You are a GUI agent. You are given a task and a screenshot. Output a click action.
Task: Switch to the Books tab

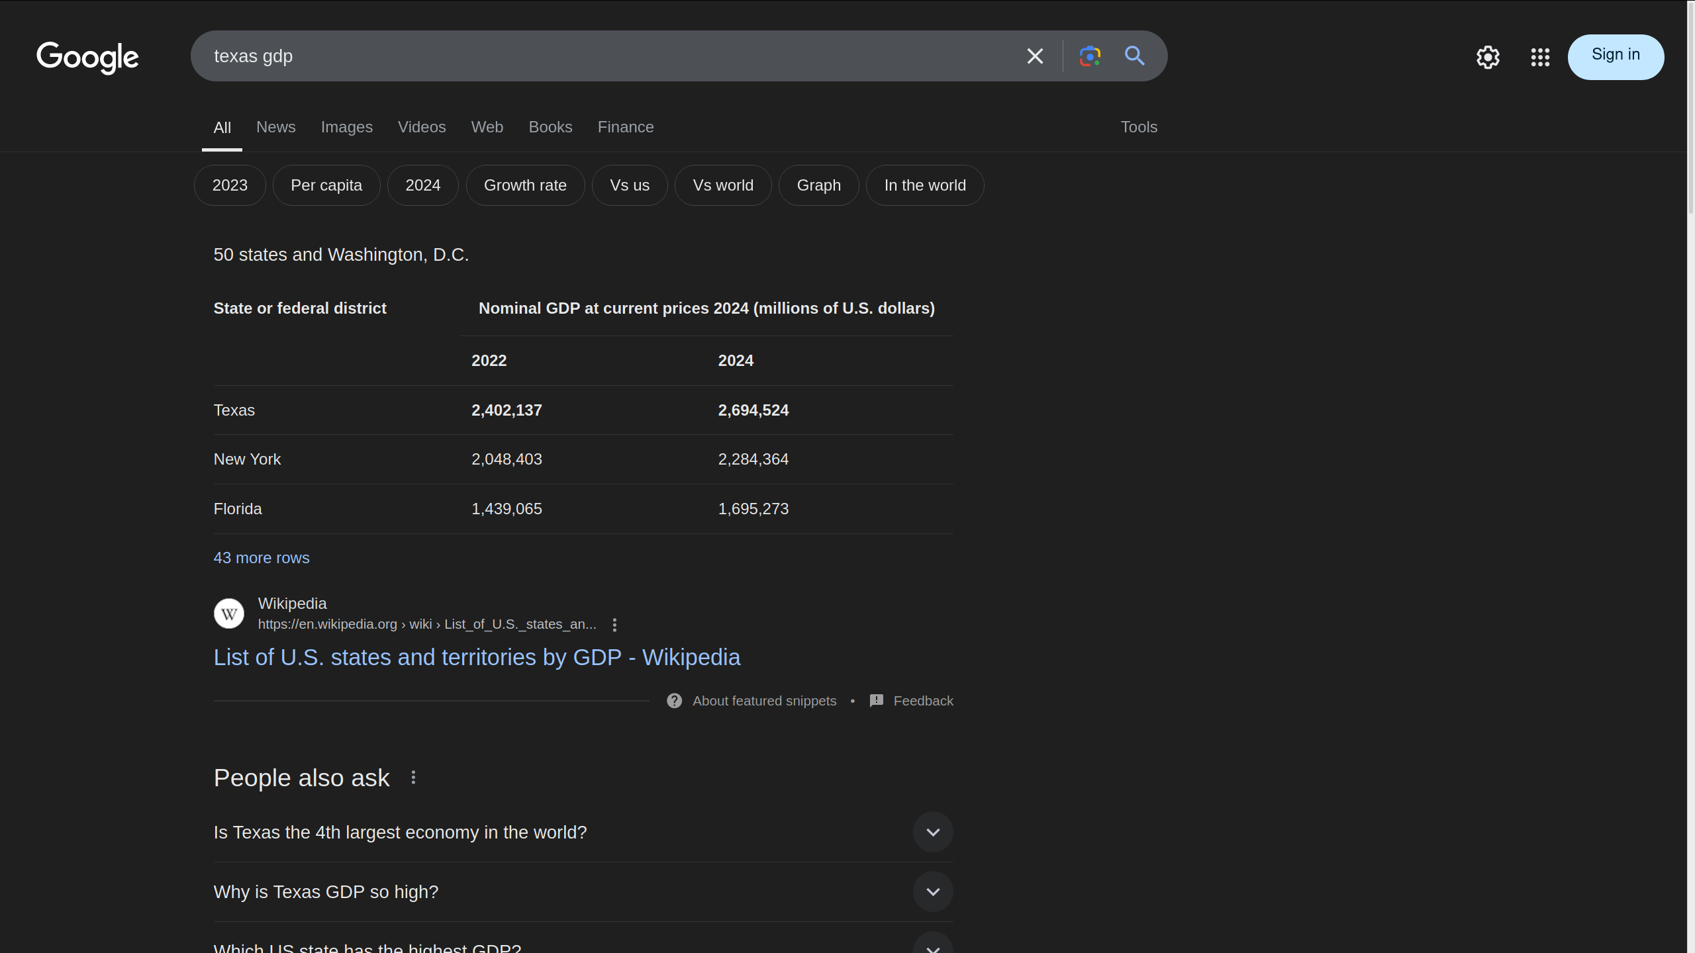[550, 127]
